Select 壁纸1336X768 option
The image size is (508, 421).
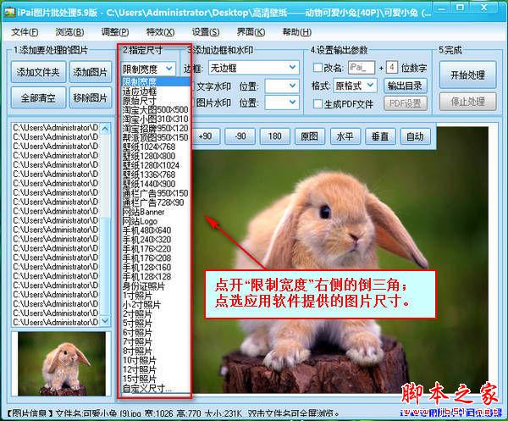pos(155,174)
